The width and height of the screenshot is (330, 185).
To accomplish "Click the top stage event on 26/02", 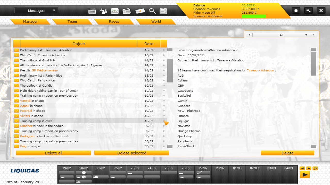I will tap(186, 173).
